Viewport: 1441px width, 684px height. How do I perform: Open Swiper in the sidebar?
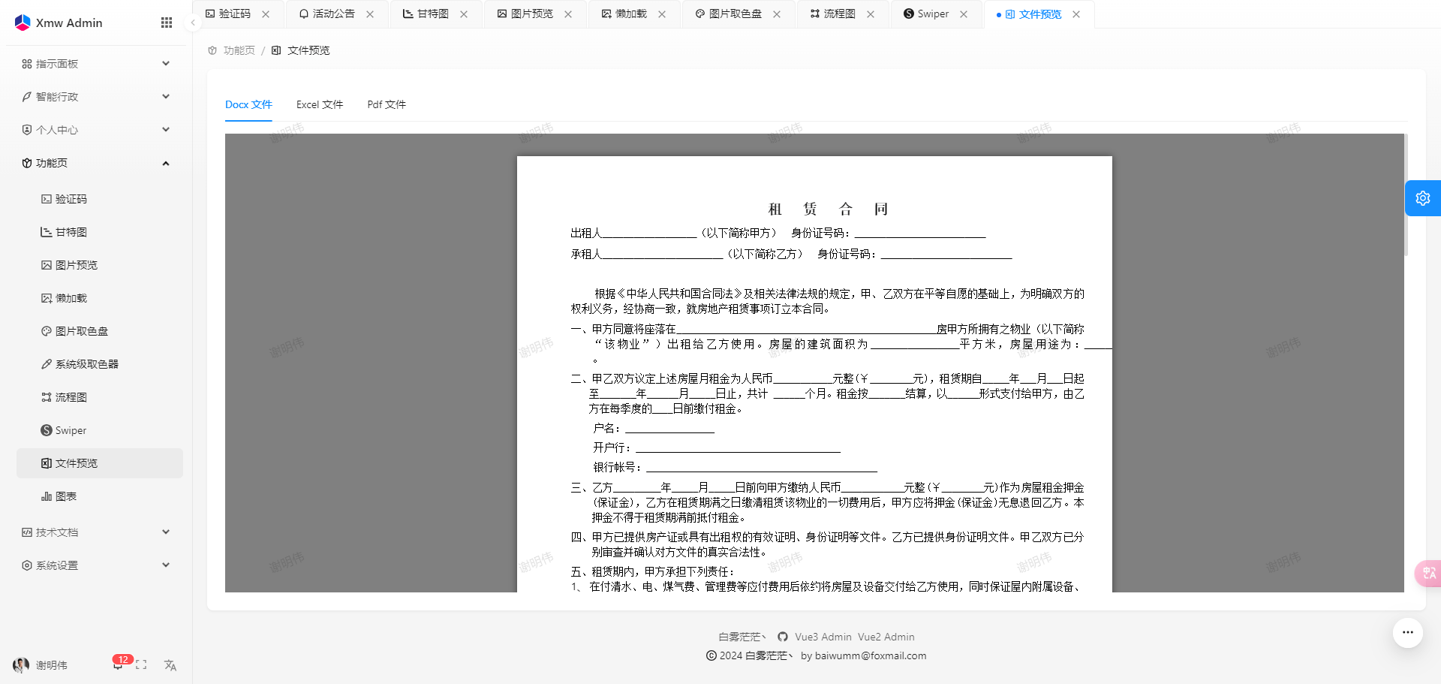click(x=100, y=430)
